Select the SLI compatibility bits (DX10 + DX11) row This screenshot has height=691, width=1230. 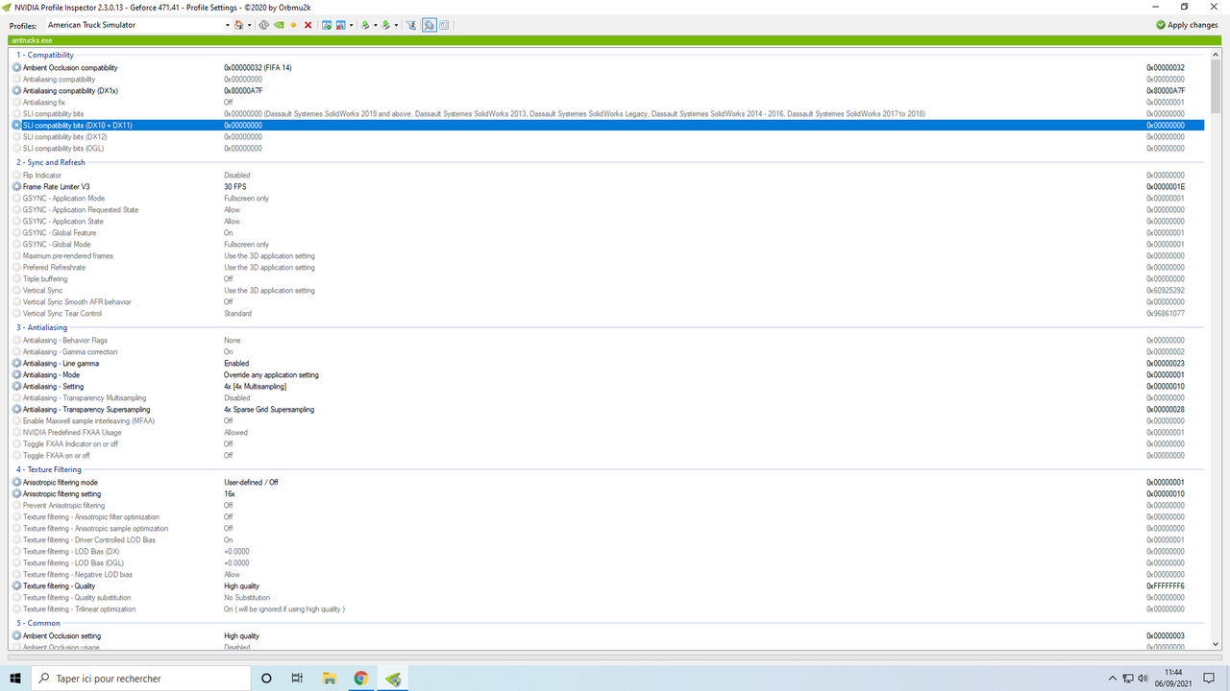[608, 126]
